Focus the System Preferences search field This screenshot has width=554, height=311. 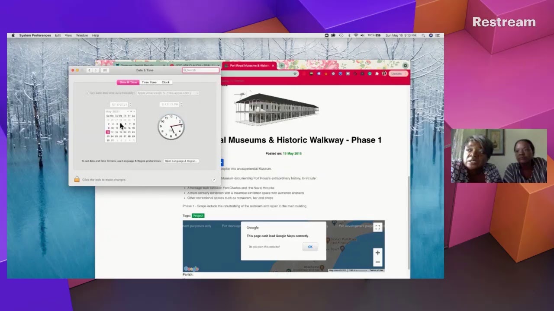[201, 70]
